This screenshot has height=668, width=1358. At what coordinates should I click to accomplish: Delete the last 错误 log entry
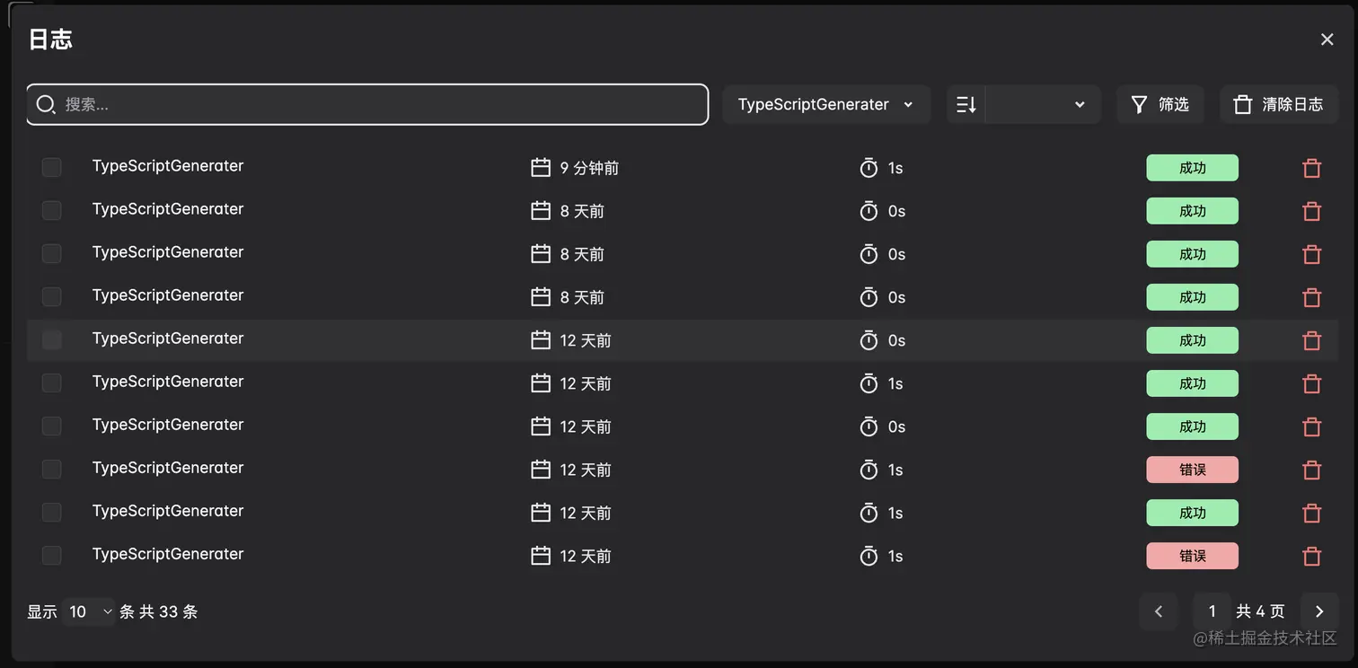(1312, 556)
